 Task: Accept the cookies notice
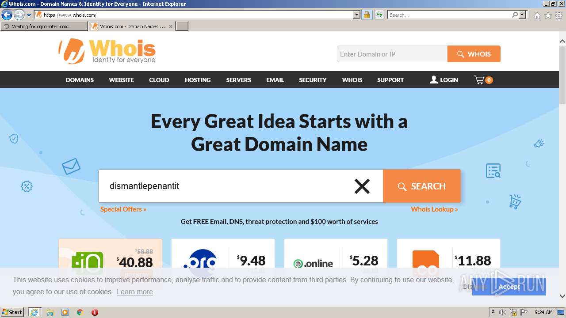(x=509, y=287)
